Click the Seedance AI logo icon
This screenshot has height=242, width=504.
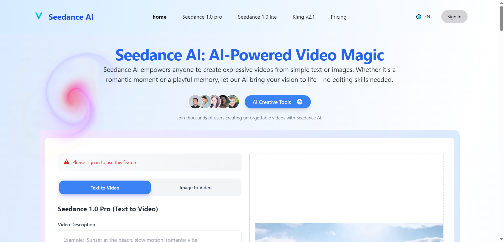click(x=39, y=16)
